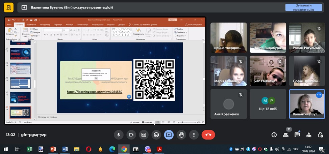Select slide 27 thumbnail in the slide panel
The height and width of the screenshot is (154, 329).
20,54
